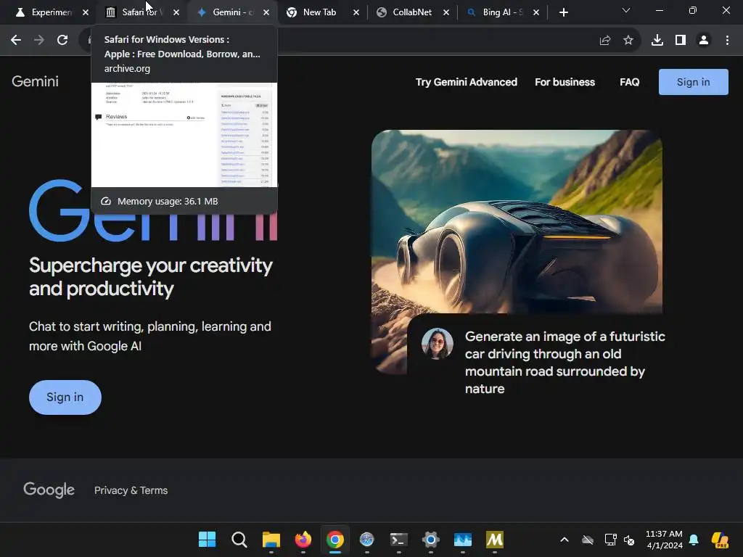
Task: Click the cloud sync icon in the tray
Action: coord(588,540)
